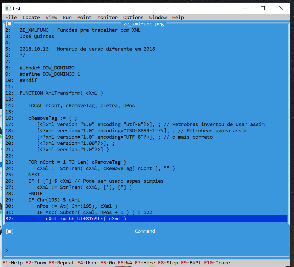Screen dimensions: 294x267
Task: Open the Options menu
Action: pyautogui.click(x=133, y=18)
